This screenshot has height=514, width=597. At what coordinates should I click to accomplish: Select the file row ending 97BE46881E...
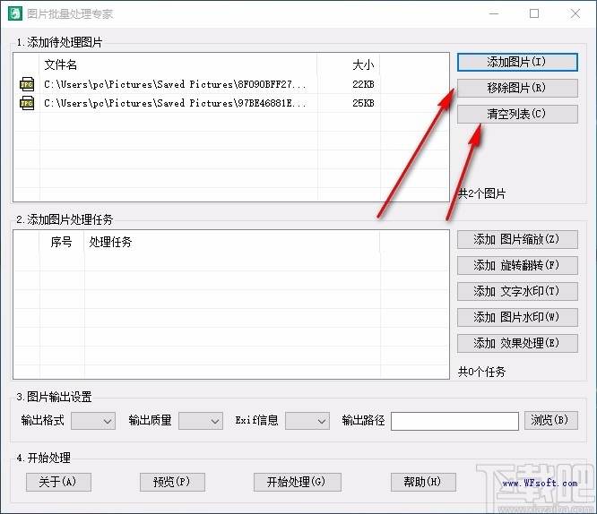231,103
